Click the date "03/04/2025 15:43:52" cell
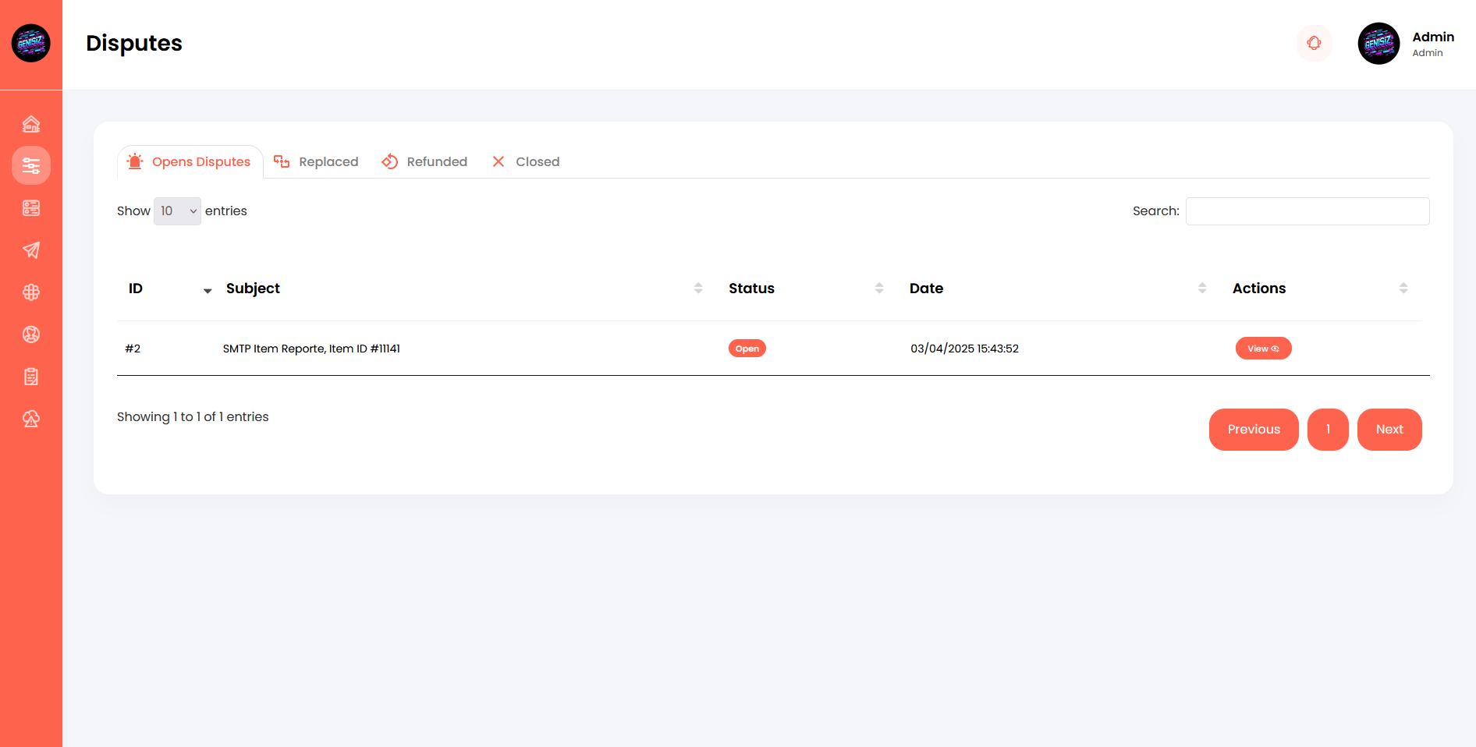Viewport: 1476px width, 747px height. coord(964,349)
